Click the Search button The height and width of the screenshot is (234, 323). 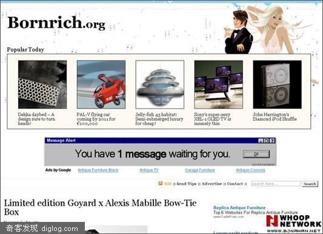click(310, 184)
